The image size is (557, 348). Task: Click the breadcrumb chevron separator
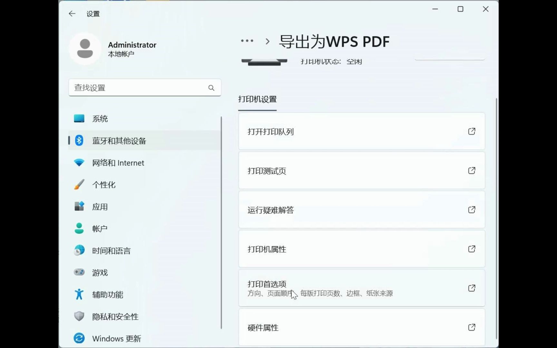tap(267, 41)
